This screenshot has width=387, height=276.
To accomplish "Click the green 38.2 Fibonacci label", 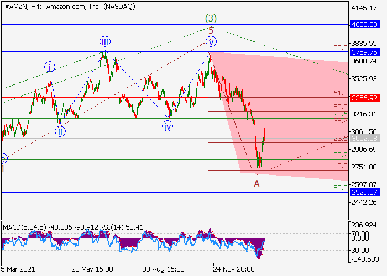I will (341, 155).
